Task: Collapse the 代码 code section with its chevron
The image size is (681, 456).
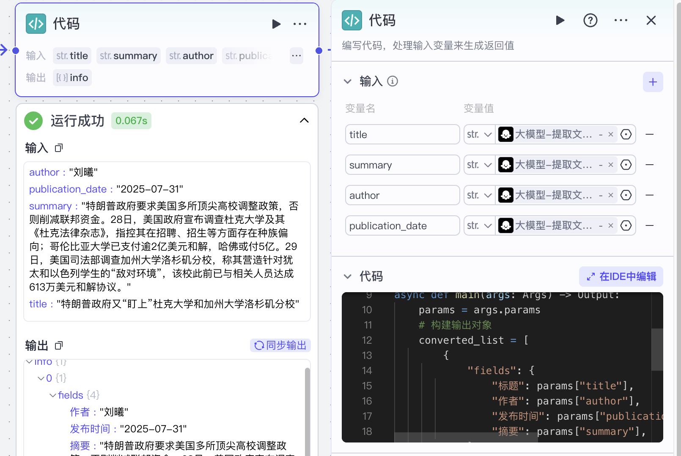Action: pyautogui.click(x=348, y=277)
